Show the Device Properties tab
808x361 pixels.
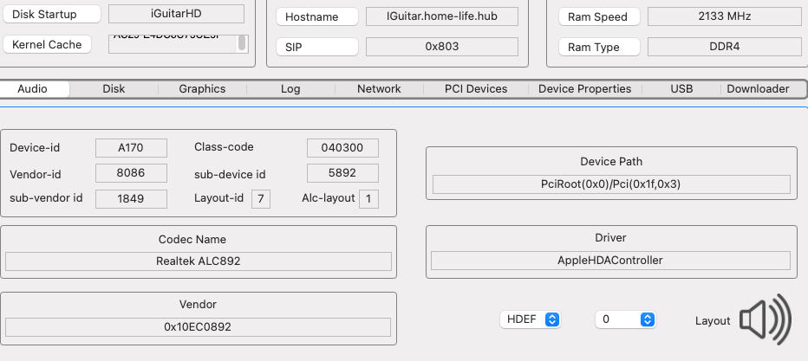pos(584,89)
